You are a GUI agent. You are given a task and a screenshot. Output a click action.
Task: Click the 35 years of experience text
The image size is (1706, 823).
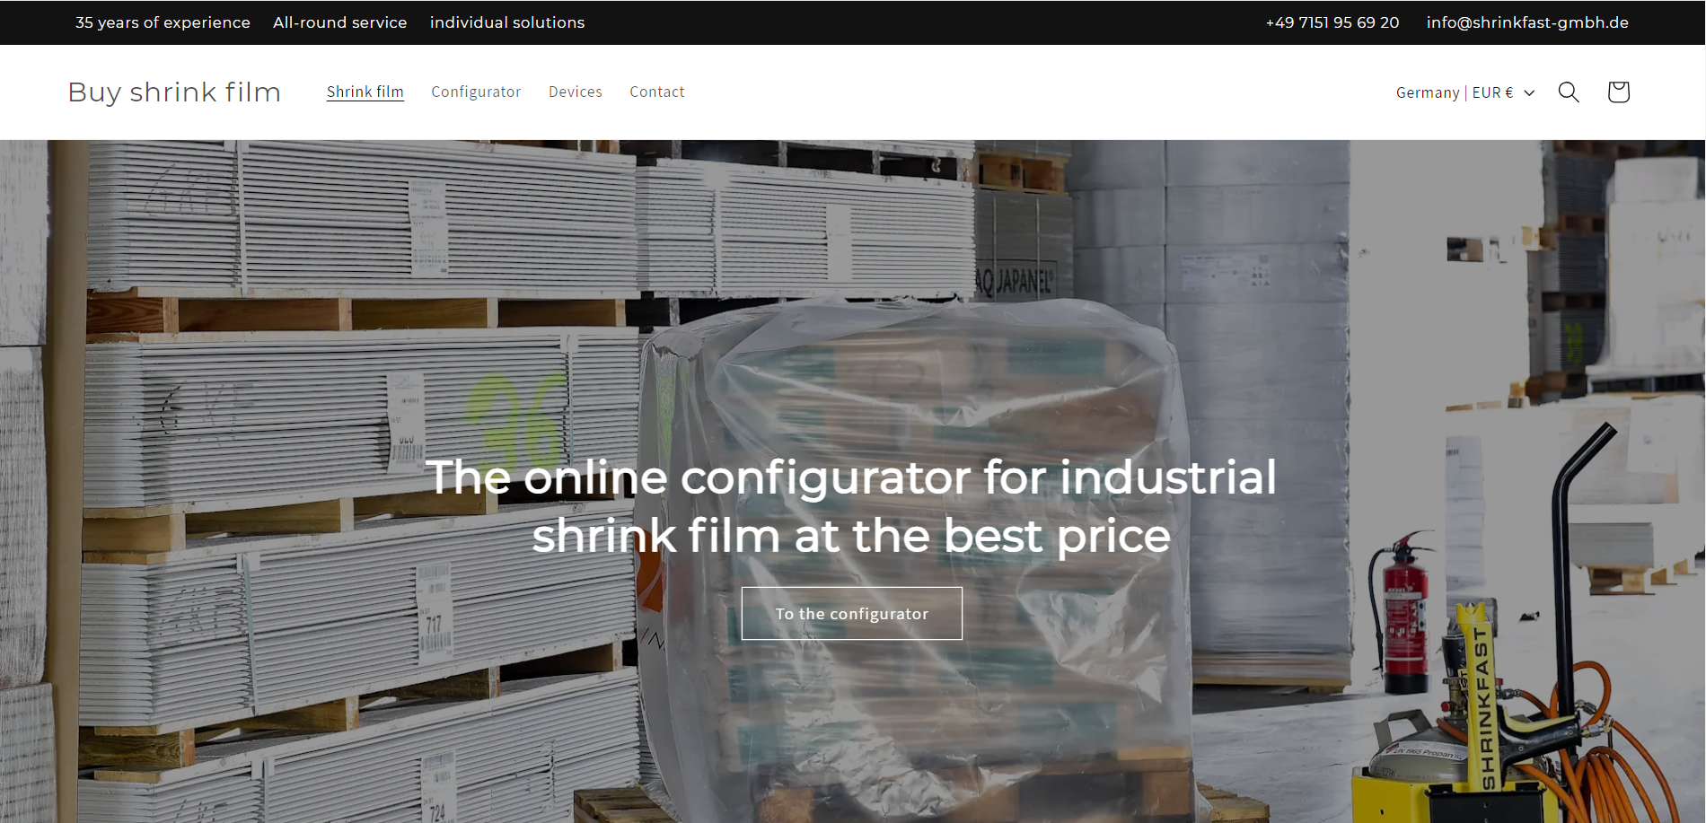point(163,22)
